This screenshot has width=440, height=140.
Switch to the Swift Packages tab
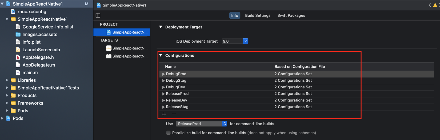pyautogui.click(x=291, y=15)
